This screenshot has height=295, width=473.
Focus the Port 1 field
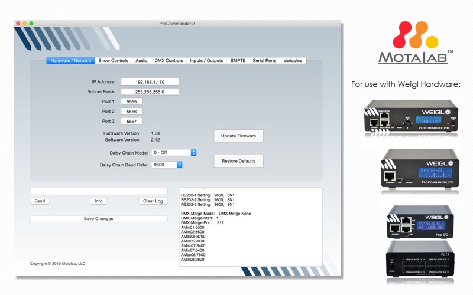coord(131,101)
